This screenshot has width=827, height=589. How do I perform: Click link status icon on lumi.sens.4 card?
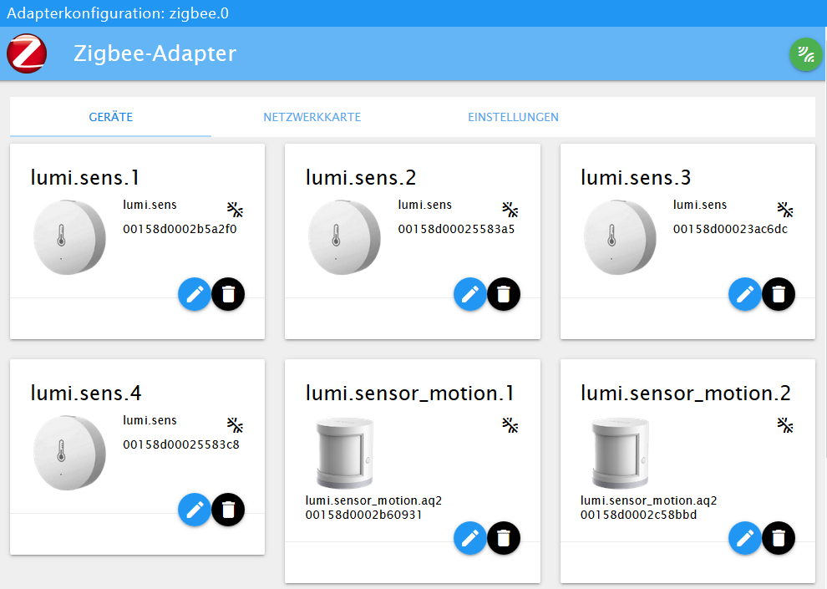pyautogui.click(x=236, y=425)
